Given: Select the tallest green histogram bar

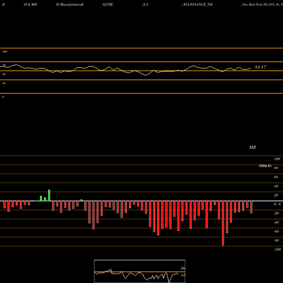Looking at the screenshot, I should click(x=49, y=195).
